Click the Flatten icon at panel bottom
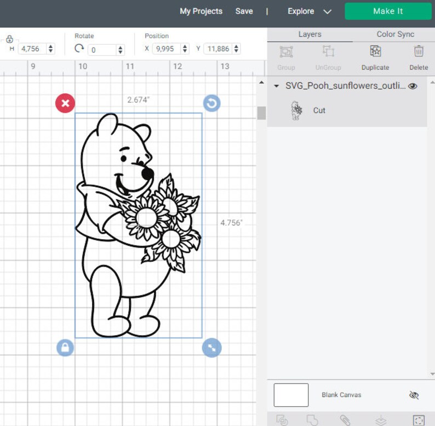 click(x=381, y=420)
